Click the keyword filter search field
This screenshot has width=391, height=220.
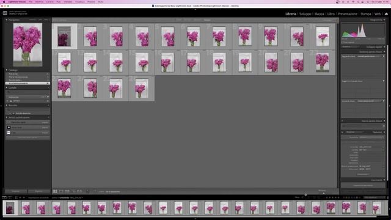[363, 127]
